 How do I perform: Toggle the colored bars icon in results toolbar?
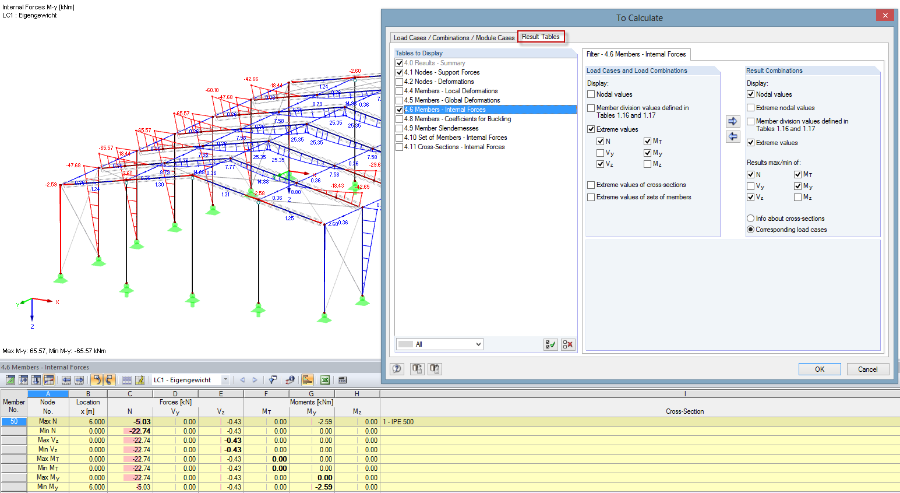coord(308,380)
